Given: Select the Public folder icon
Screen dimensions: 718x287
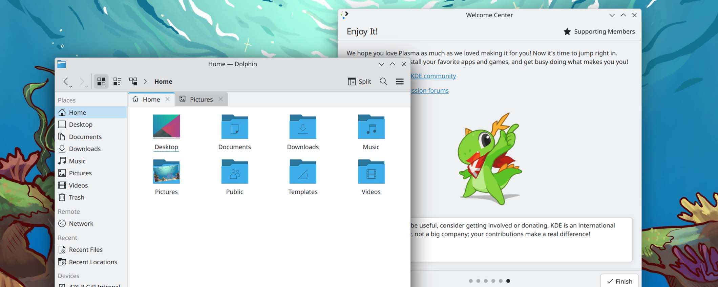Looking at the screenshot, I should 235,172.
